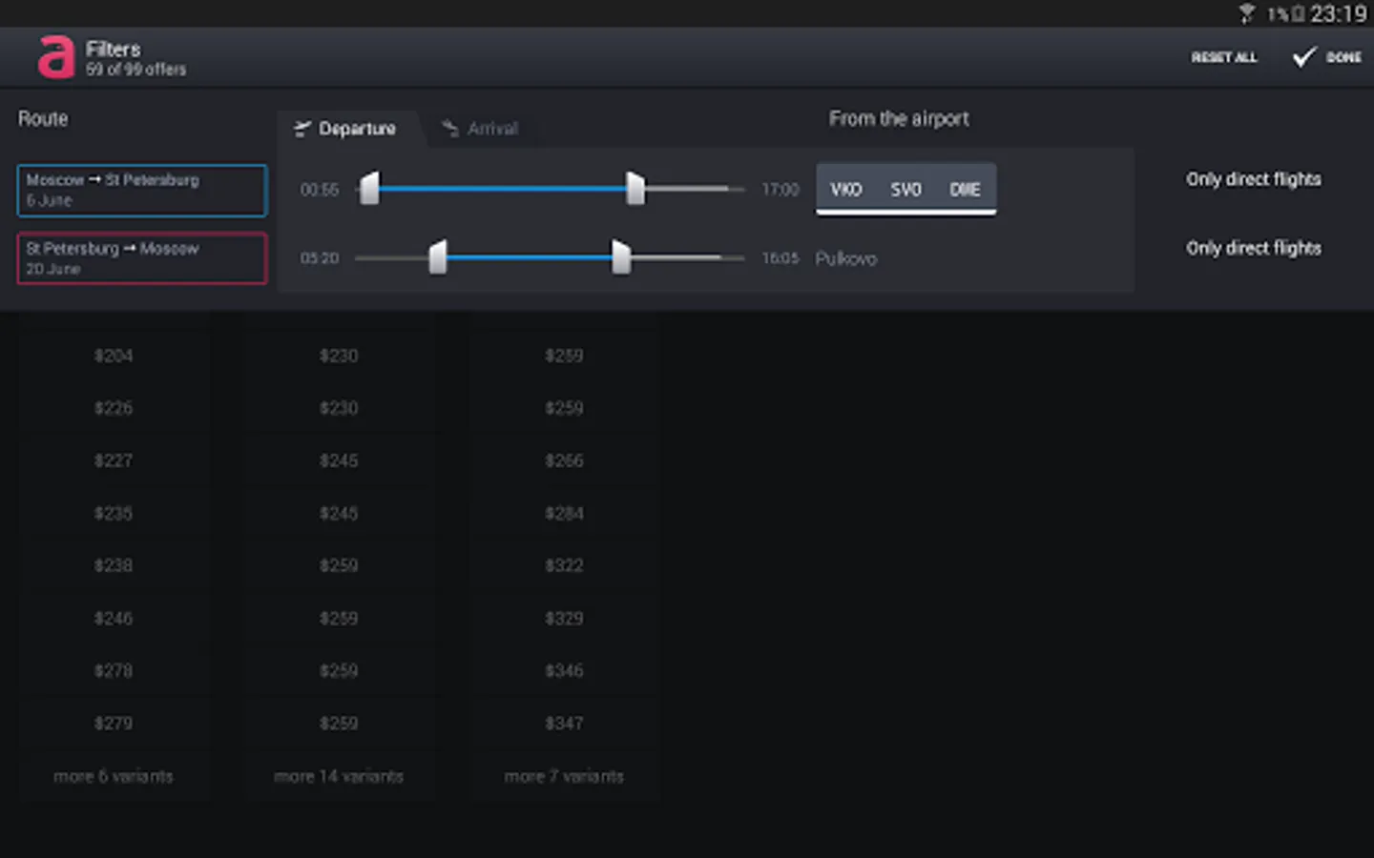Switch to the Arrival tab
Screen dimensions: 1374x858
tap(481, 129)
